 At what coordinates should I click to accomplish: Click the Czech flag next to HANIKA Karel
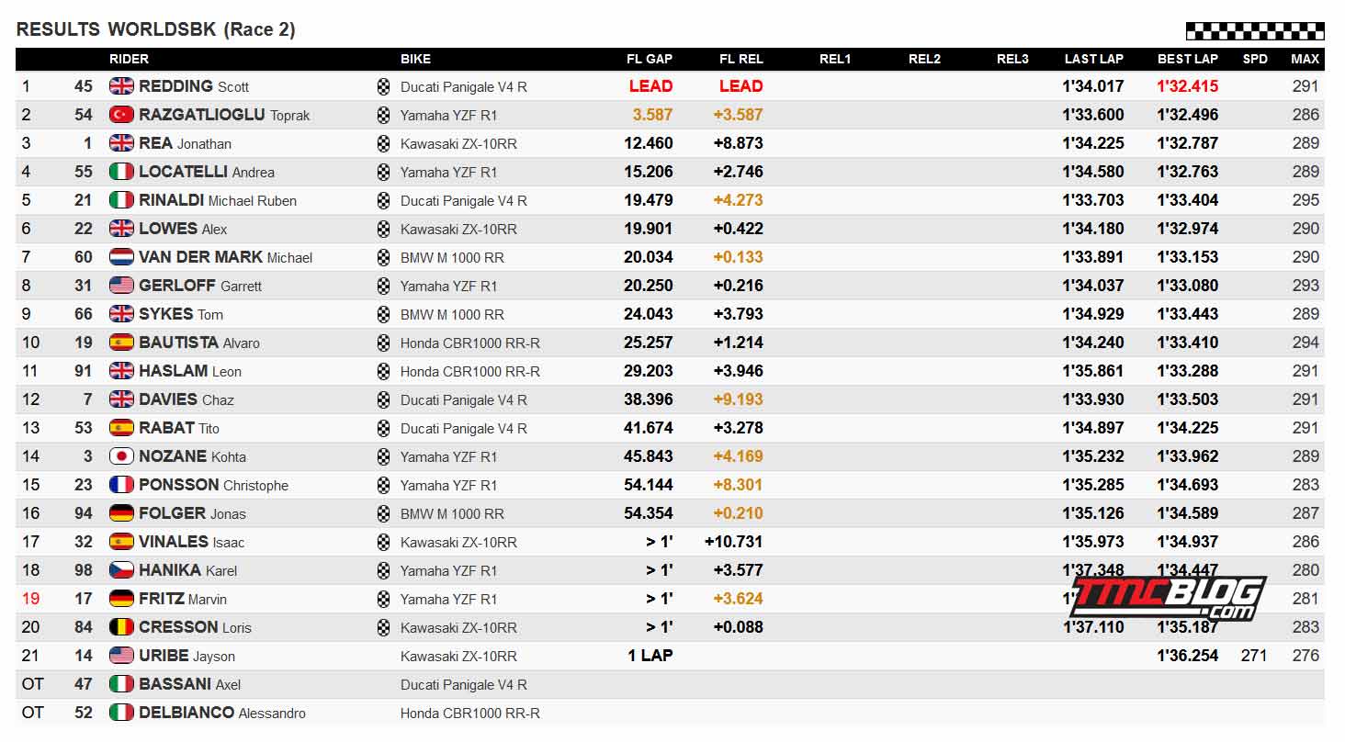pos(121,570)
